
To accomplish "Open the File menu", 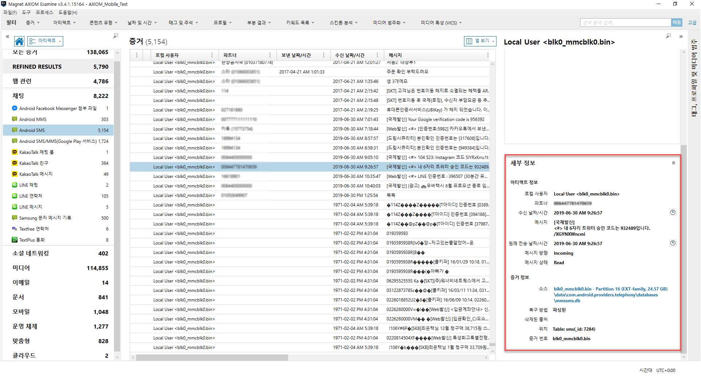I will (10, 12).
